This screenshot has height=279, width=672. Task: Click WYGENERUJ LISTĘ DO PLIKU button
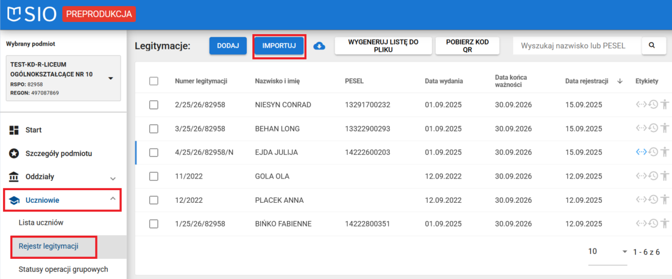click(383, 46)
